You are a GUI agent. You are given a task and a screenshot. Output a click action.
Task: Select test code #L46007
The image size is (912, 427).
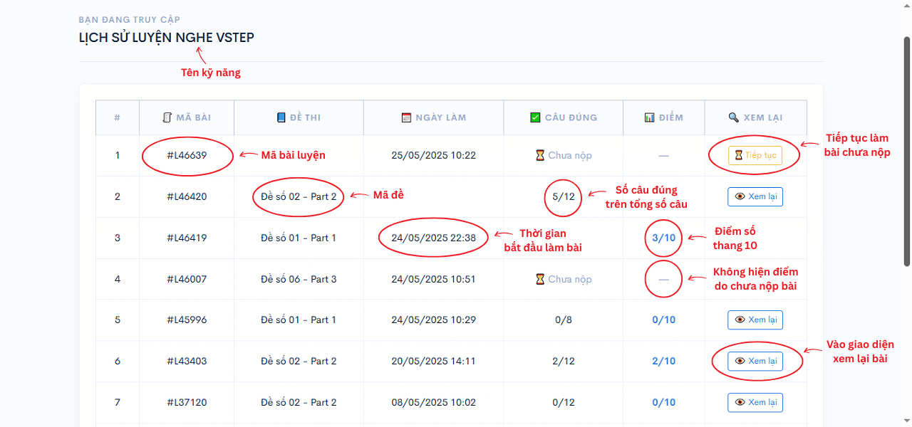187,279
